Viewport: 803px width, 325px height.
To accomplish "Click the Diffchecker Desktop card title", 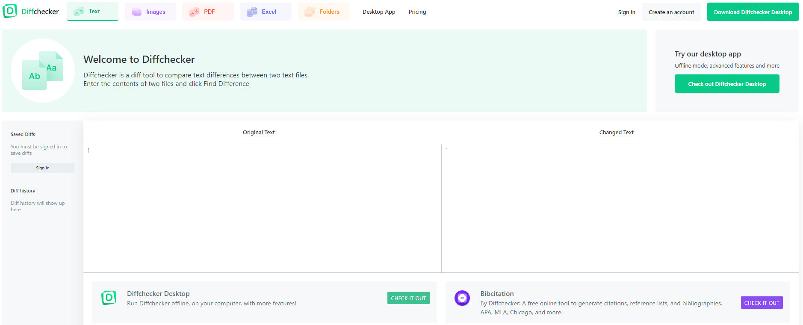I will point(158,293).
